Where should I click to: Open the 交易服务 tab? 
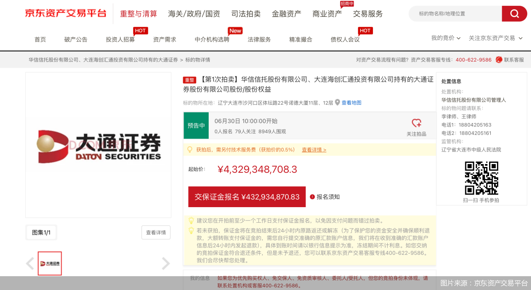pos(368,14)
